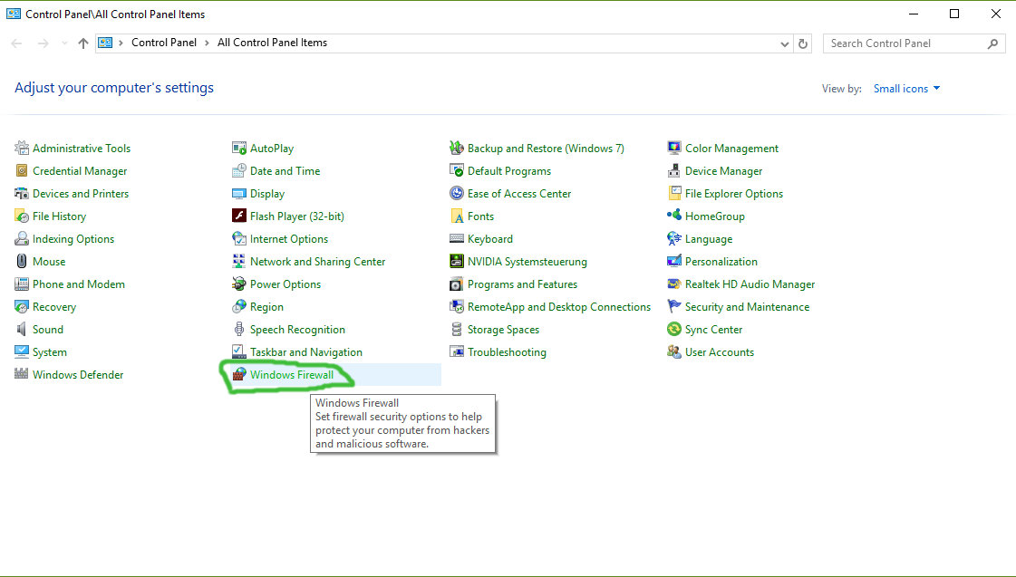Open the Storage Spaces link

click(503, 330)
